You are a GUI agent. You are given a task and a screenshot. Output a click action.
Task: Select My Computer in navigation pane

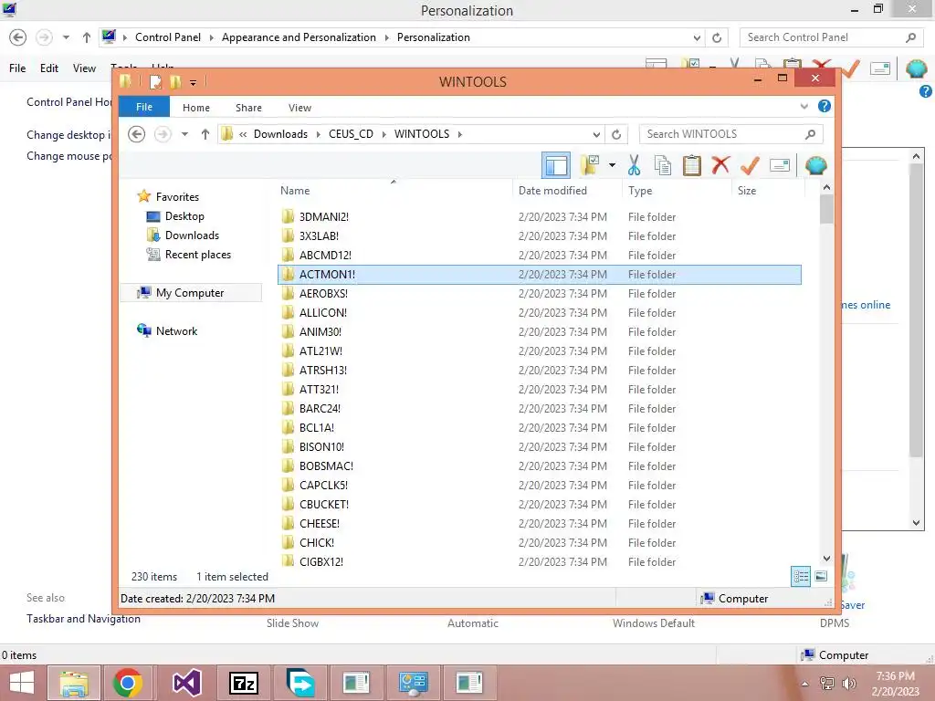pyautogui.click(x=190, y=293)
